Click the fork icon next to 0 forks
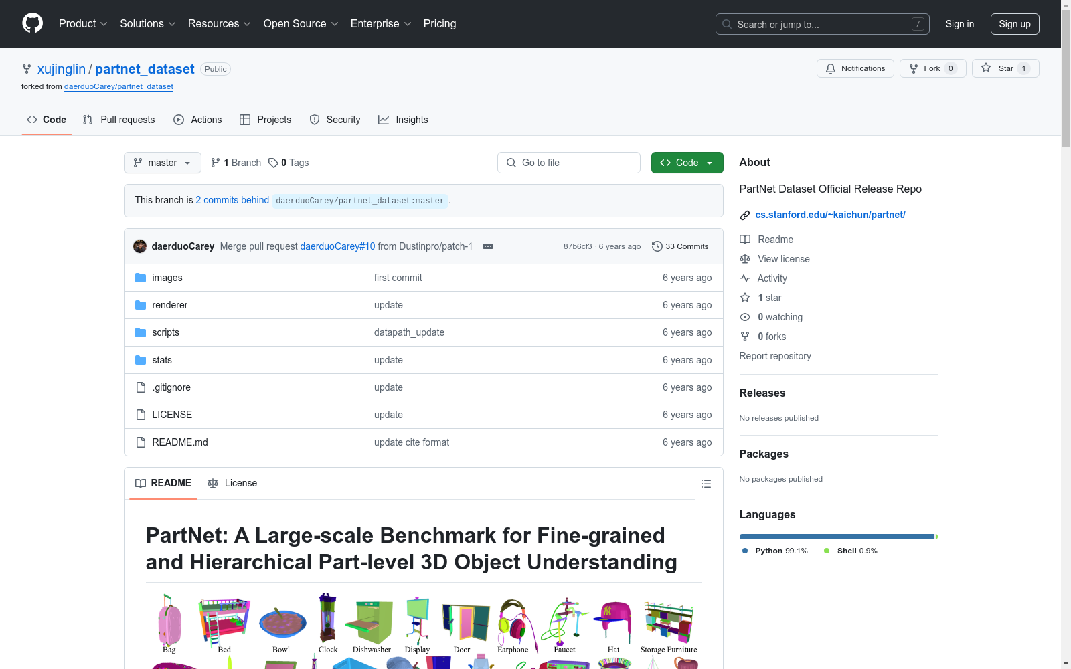Screen dimensions: 1071x669 click(745, 337)
